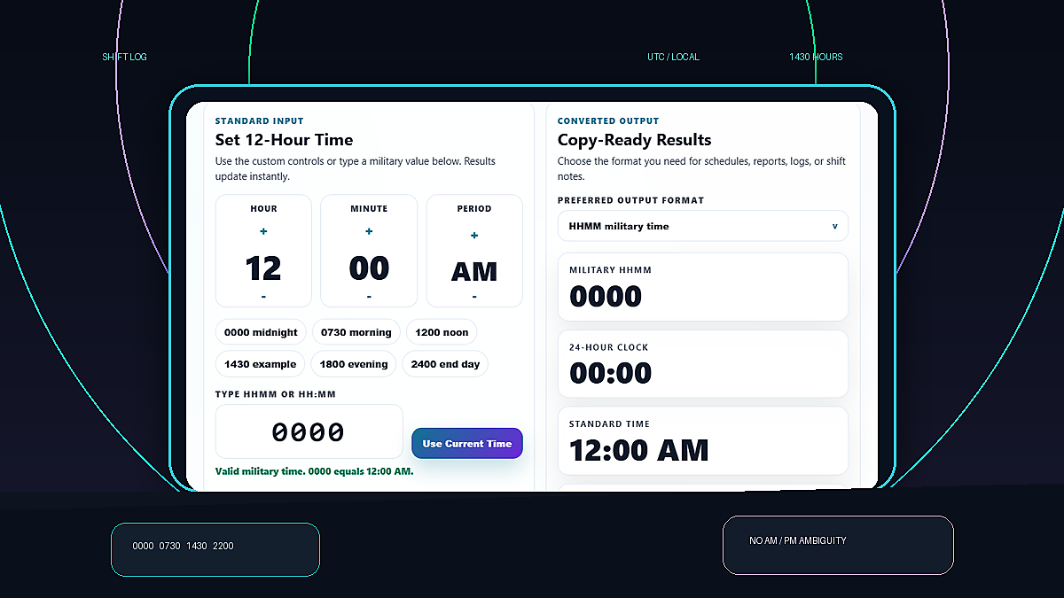Click the hour value 12

(263, 268)
